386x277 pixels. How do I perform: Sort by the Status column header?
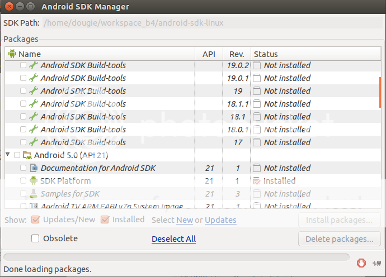point(316,54)
